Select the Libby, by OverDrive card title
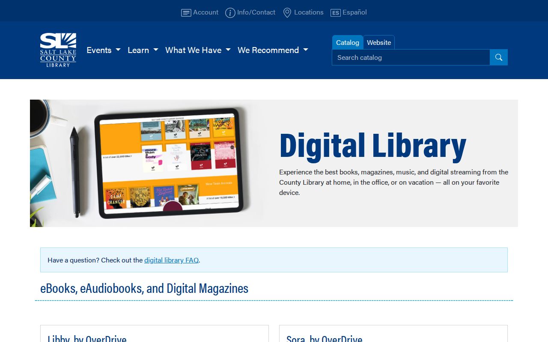This screenshot has width=548, height=342. pos(87,338)
